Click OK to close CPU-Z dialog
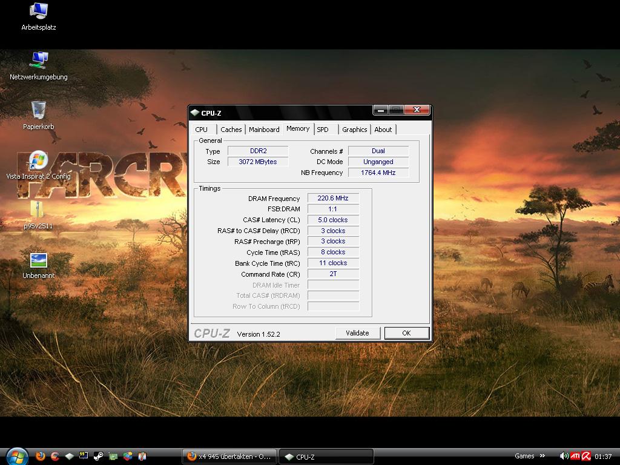This screenshot has height=465, width=620. coord(406,333)
